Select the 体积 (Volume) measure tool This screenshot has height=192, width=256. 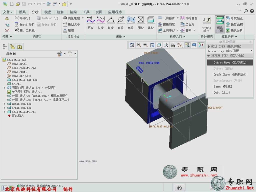tap(151, 23)
